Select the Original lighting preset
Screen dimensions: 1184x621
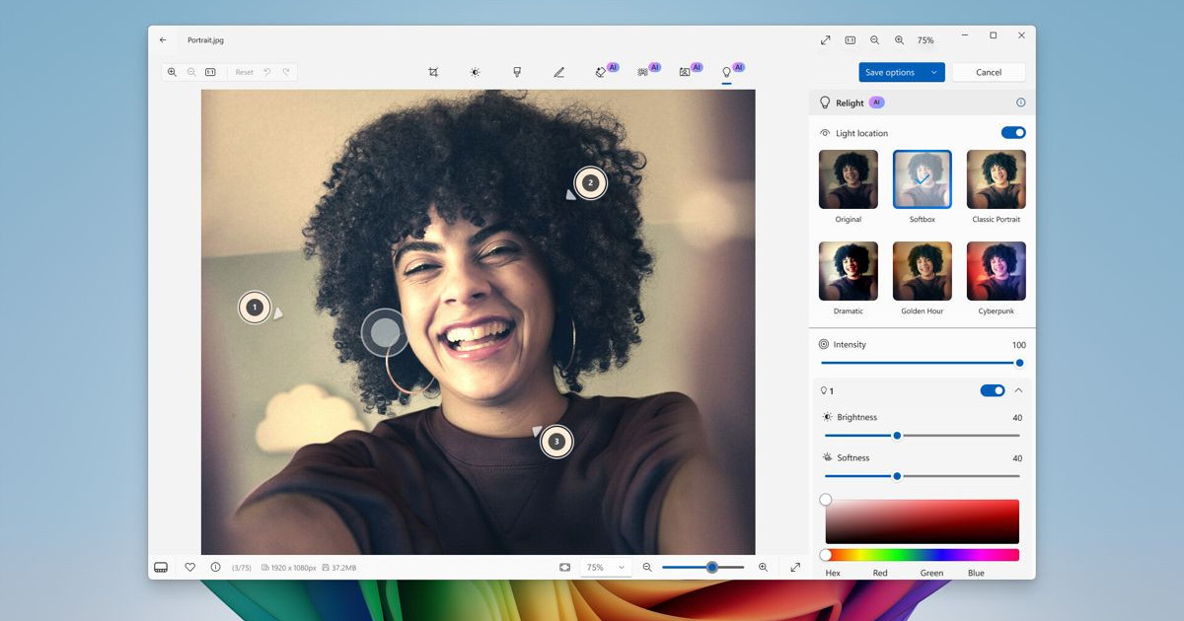pos(848,179)
